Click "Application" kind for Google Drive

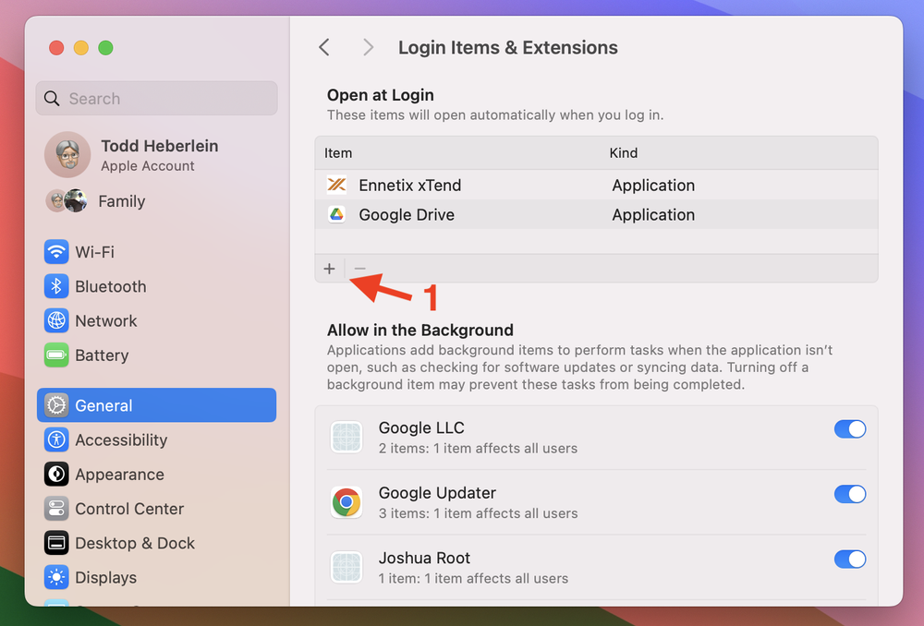point(653,214)
